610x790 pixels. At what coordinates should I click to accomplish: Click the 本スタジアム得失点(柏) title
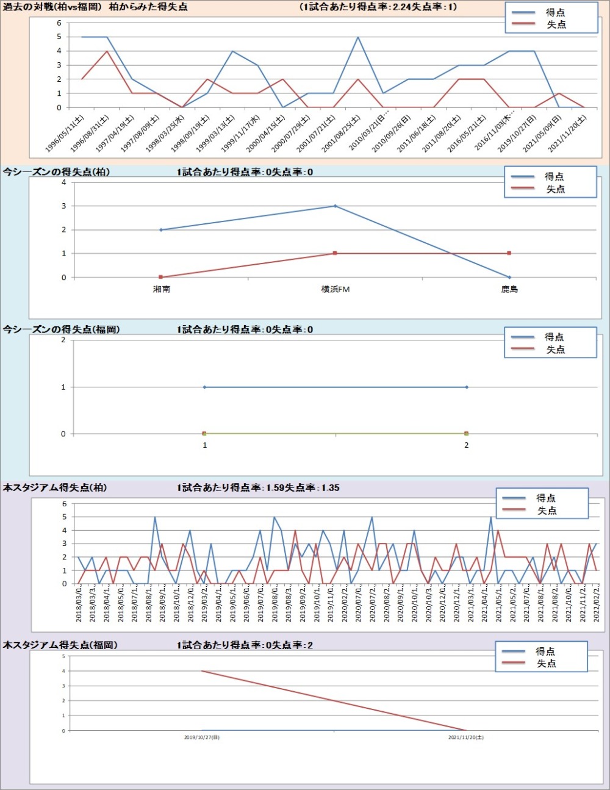tap(55, 488)
